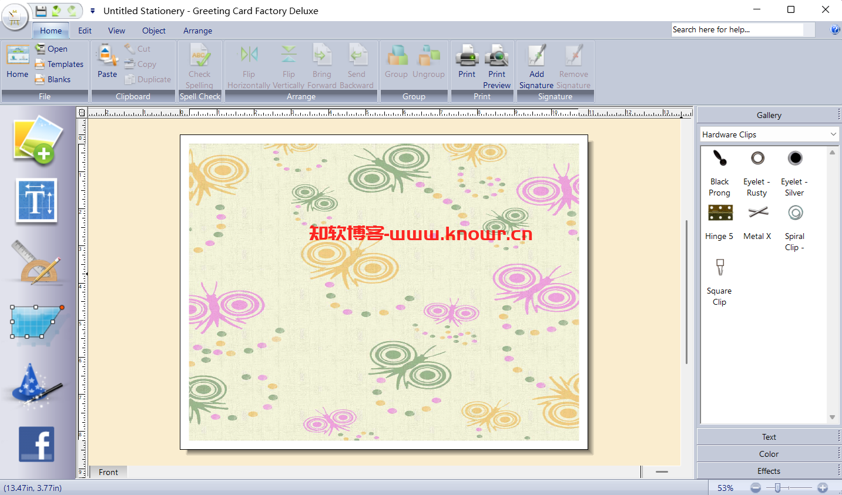Expand the Text panel
The width and height of the screenshot is (842, 495).
pos(769,437)
